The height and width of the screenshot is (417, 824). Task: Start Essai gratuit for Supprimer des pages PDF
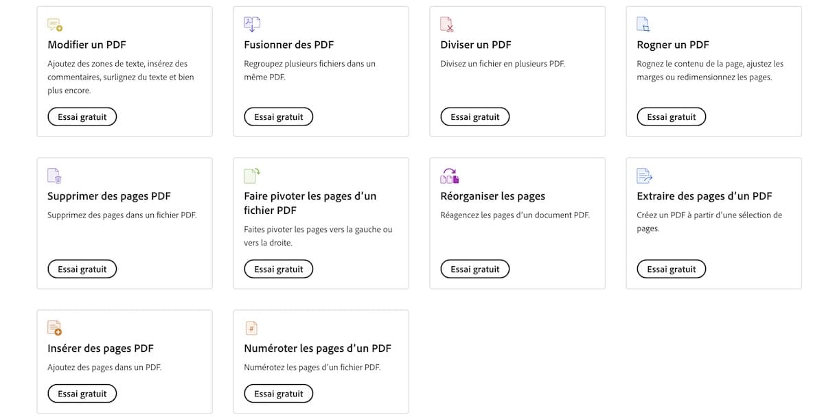coord(82,270)
